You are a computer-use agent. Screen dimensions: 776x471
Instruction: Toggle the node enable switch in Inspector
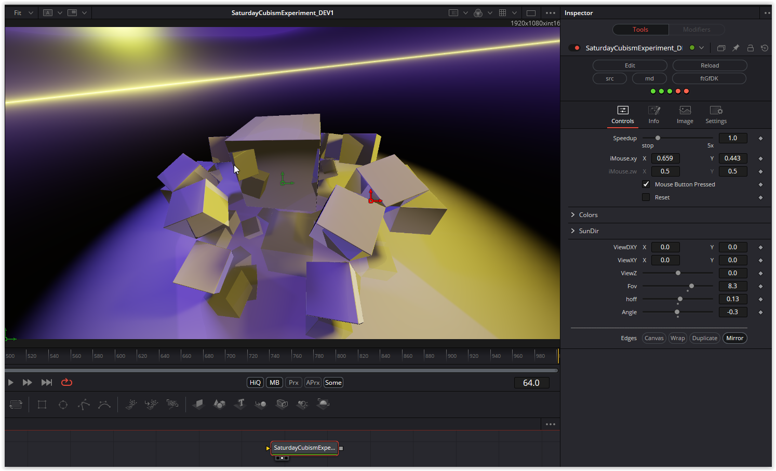(x=574, y=48)
